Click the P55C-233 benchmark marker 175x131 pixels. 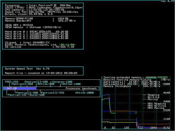coord(11,82)
